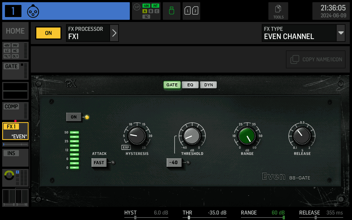Open the pan and bus sends tile
This screenshot has height=220, width=352.
[15, 178]
